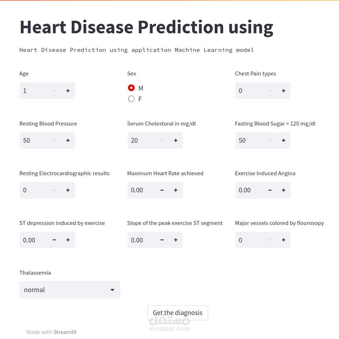Increase Age with the plus icon
This screenshot has height=339, width=339.
coord(68,91)
